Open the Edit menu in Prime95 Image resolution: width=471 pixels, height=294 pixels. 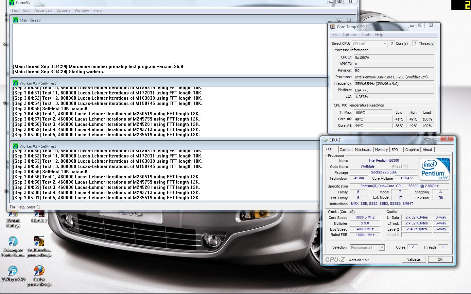point(26,10)
